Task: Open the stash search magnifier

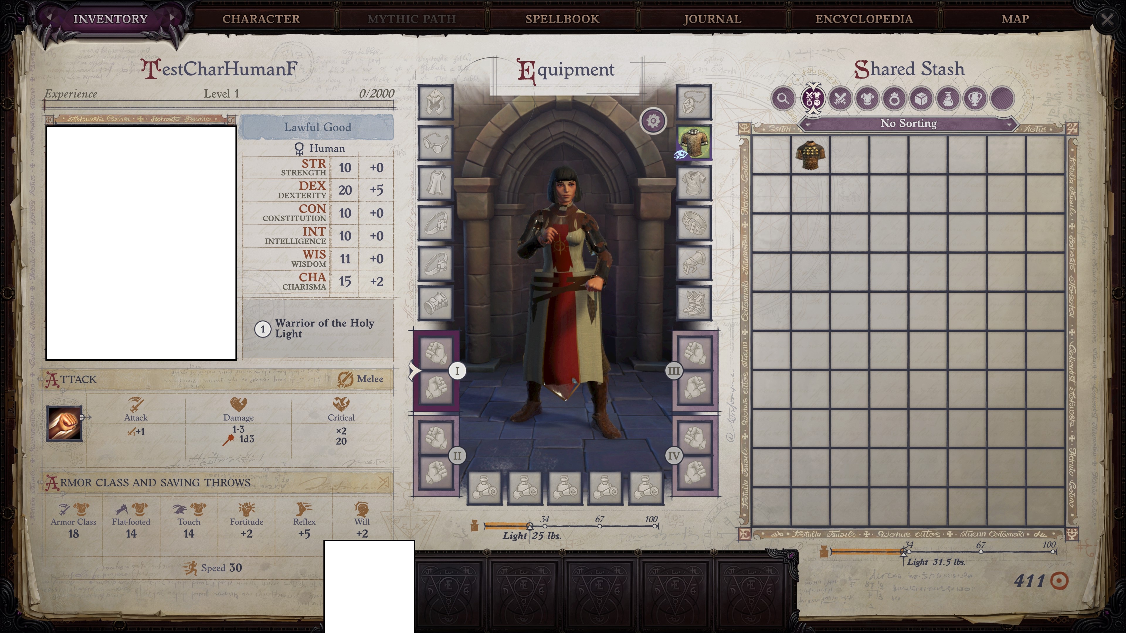Action: click(x=783, y=98)
